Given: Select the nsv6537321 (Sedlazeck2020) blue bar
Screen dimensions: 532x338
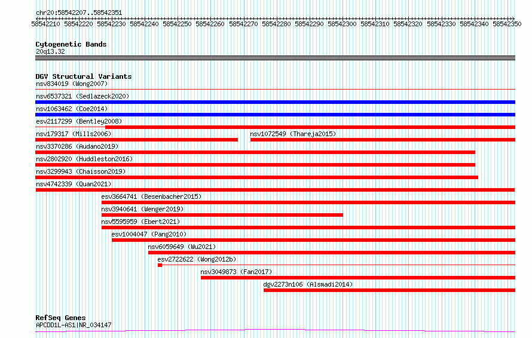Looking at the screenshot, I should click(275, 102).
